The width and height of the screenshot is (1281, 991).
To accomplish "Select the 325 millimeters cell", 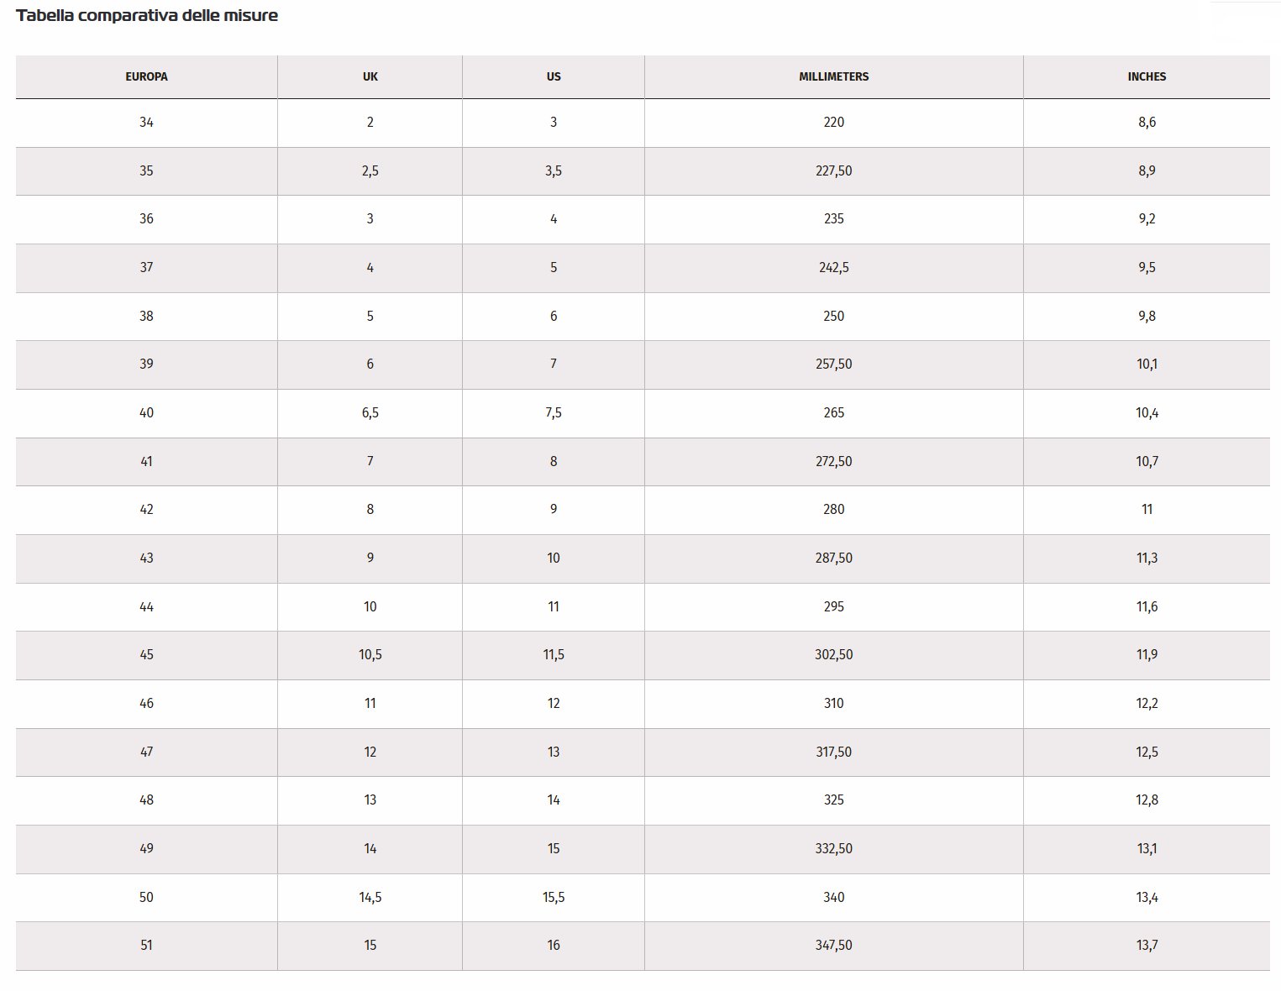I will (x=833, y=800).
